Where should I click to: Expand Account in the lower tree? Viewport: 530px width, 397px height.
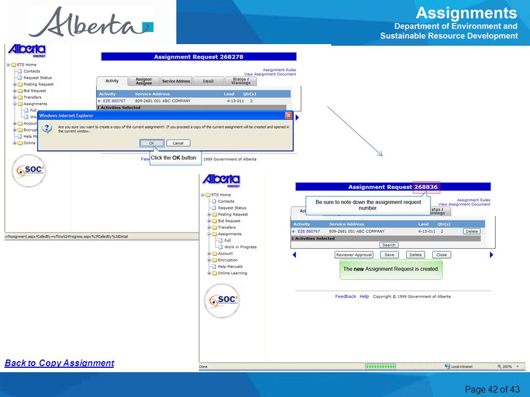[x=209, y=254]
